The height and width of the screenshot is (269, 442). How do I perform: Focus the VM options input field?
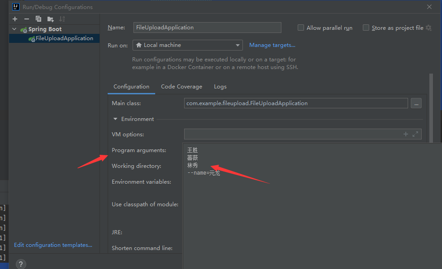coord(303,134)
